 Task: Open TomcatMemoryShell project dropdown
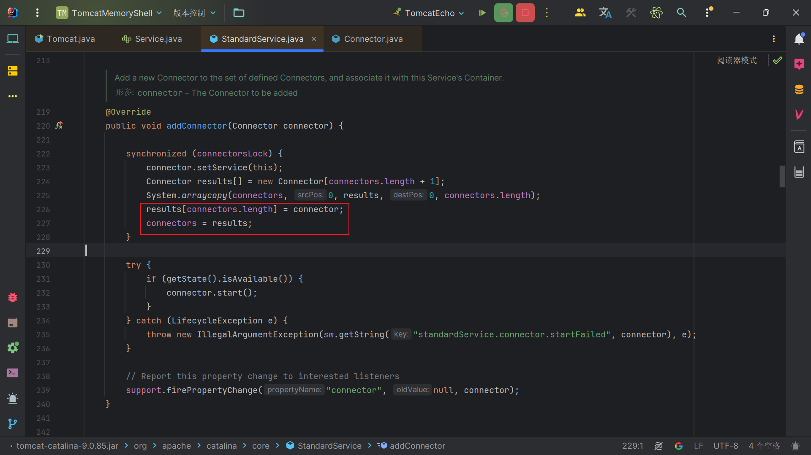(109, 13)
